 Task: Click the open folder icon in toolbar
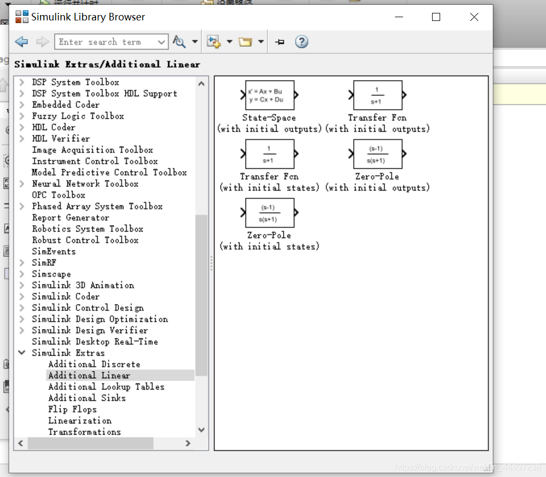tap(245, 42)
